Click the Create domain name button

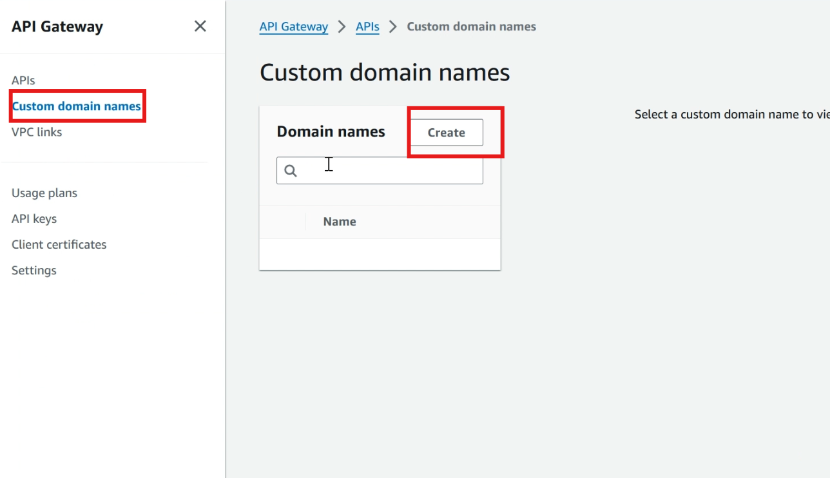click(x=447, y=132)
